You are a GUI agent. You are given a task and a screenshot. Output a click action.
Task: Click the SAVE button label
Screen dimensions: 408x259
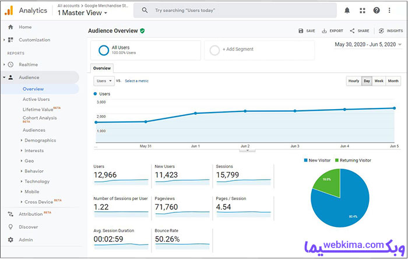[x=311, y=31]
